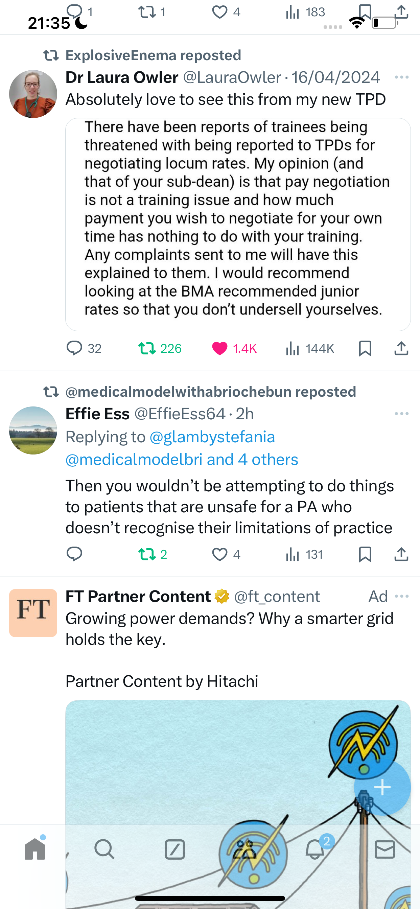Open the @glambystefania mention link
The height and width of the screenshot is (909, 420).
click(212, 437)
